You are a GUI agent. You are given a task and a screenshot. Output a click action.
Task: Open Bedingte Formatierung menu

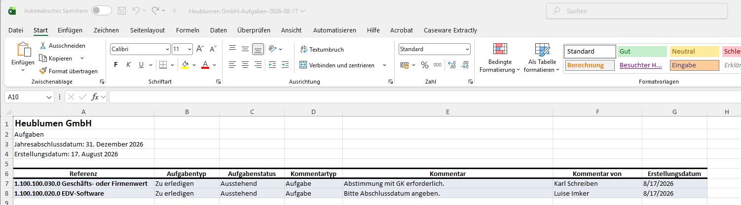(x=500, y=58)
